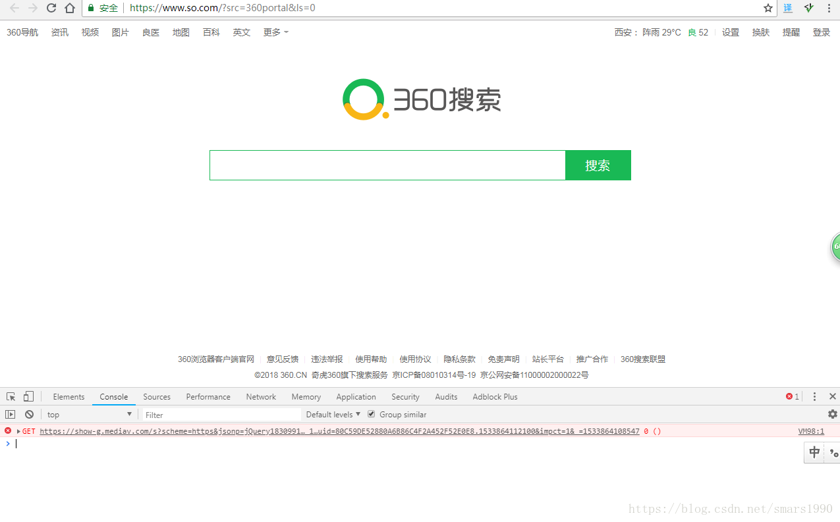Click the VM98:1 source link
The image size is (840, 522).
[811, 431]
